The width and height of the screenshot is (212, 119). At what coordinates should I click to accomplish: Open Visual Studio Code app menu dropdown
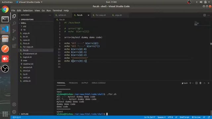coord(29,2)
